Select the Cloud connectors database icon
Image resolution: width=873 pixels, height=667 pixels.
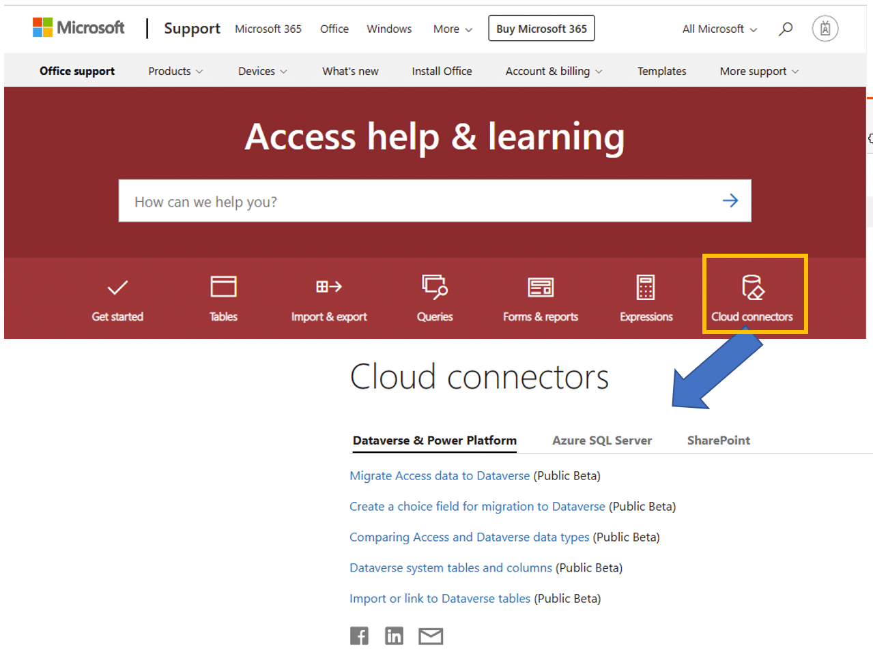(752, 287)
